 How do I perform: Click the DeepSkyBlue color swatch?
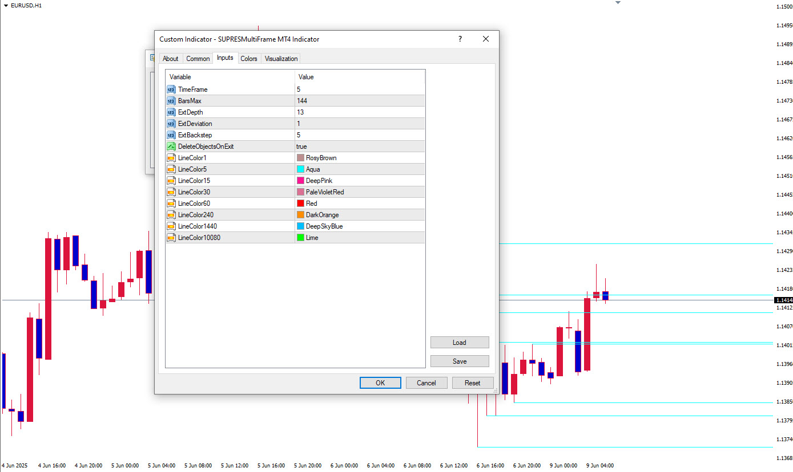coord(300,226)
